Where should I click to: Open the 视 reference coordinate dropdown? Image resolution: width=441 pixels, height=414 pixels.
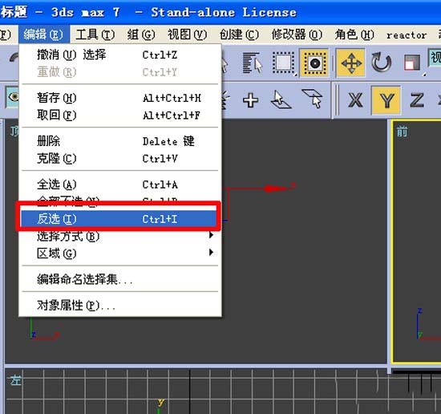tap(435, 58)
